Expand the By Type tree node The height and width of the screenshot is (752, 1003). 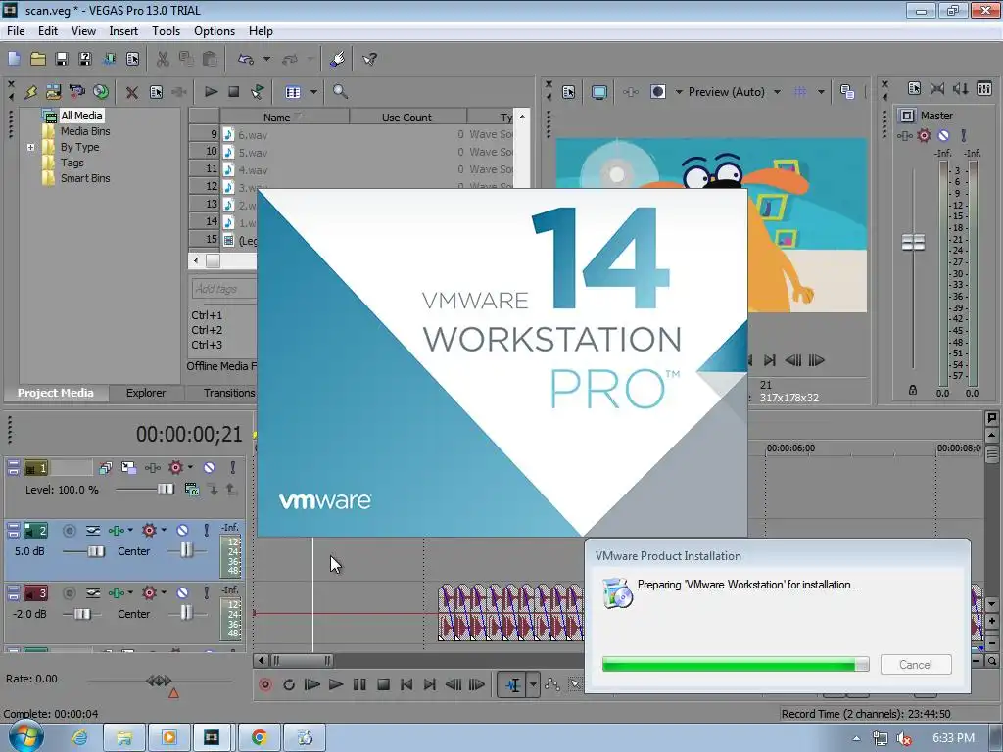click(x=30, y=147)
